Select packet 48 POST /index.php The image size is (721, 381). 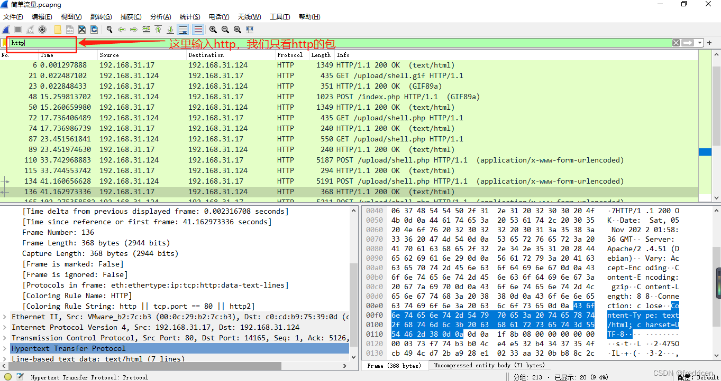point(349,97)
